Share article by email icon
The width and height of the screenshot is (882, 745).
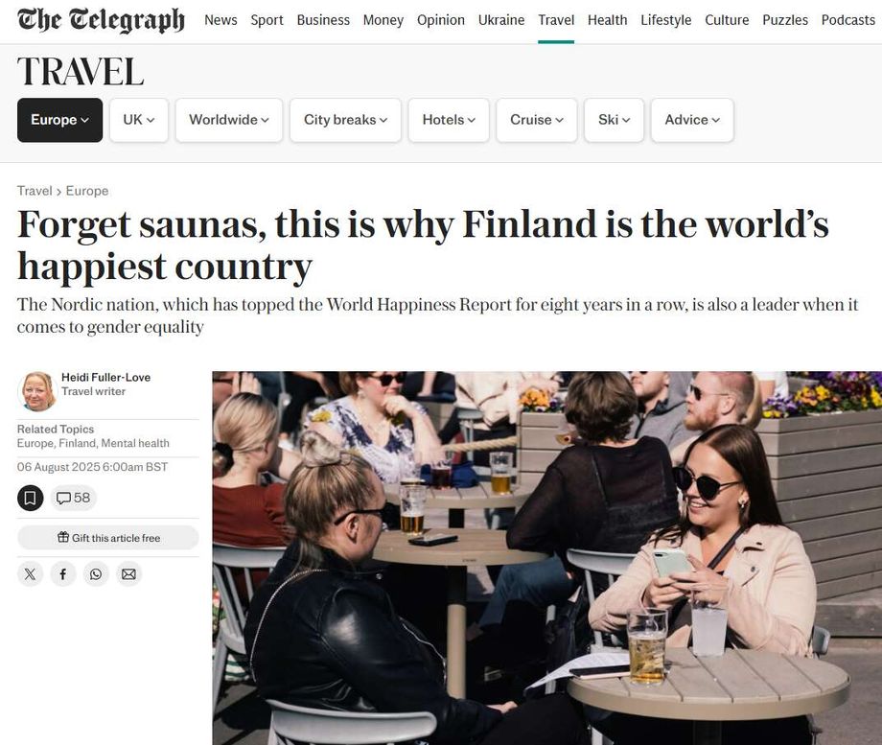[x=128, y=574]
